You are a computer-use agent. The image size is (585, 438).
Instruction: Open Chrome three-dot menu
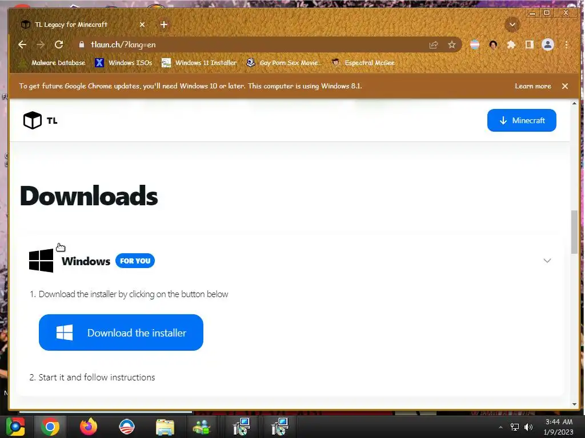(566, 44)
